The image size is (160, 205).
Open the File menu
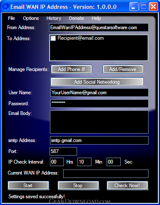(11, 18)
